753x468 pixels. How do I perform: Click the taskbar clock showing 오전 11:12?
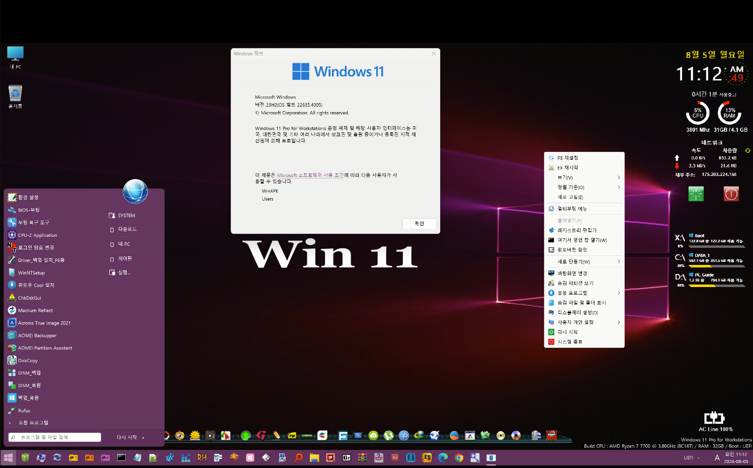click(x=736, y=457)
